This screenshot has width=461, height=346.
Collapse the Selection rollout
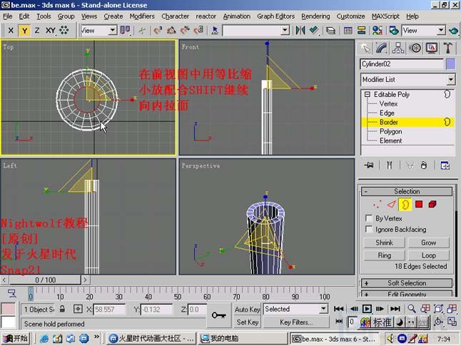(407, 191)
